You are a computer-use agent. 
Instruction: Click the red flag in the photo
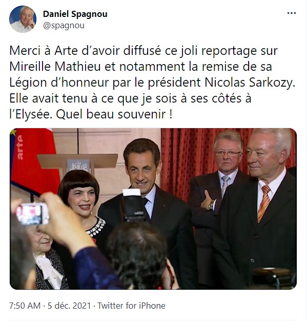pos(35,160)
